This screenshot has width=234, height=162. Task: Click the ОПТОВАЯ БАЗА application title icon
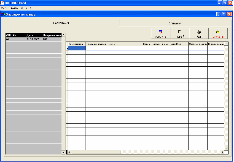[2, 3]
